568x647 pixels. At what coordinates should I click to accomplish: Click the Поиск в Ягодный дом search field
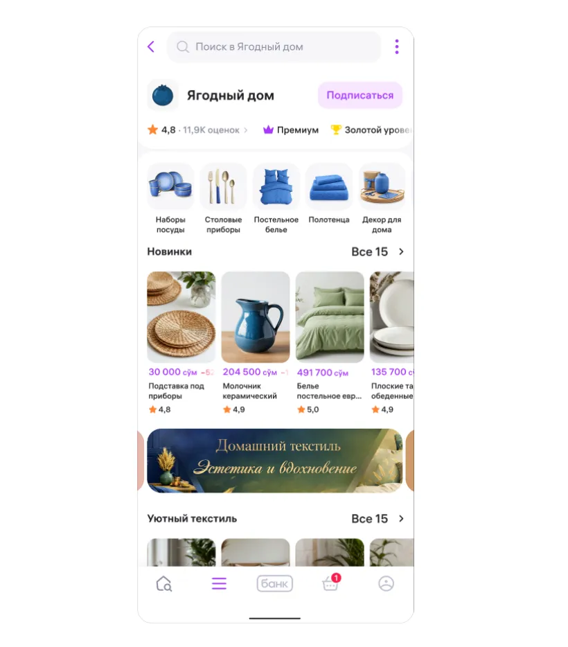pyautogui.click(x=274, y=46)
